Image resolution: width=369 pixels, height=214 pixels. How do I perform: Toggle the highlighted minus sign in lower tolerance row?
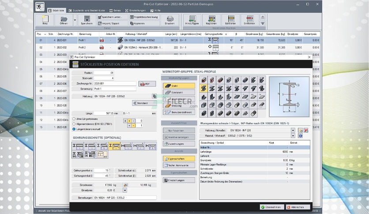[133, 126]
